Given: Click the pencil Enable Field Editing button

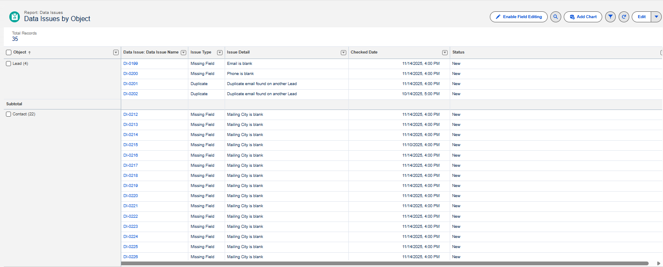Looking at the screenshot, I should 519,17.
